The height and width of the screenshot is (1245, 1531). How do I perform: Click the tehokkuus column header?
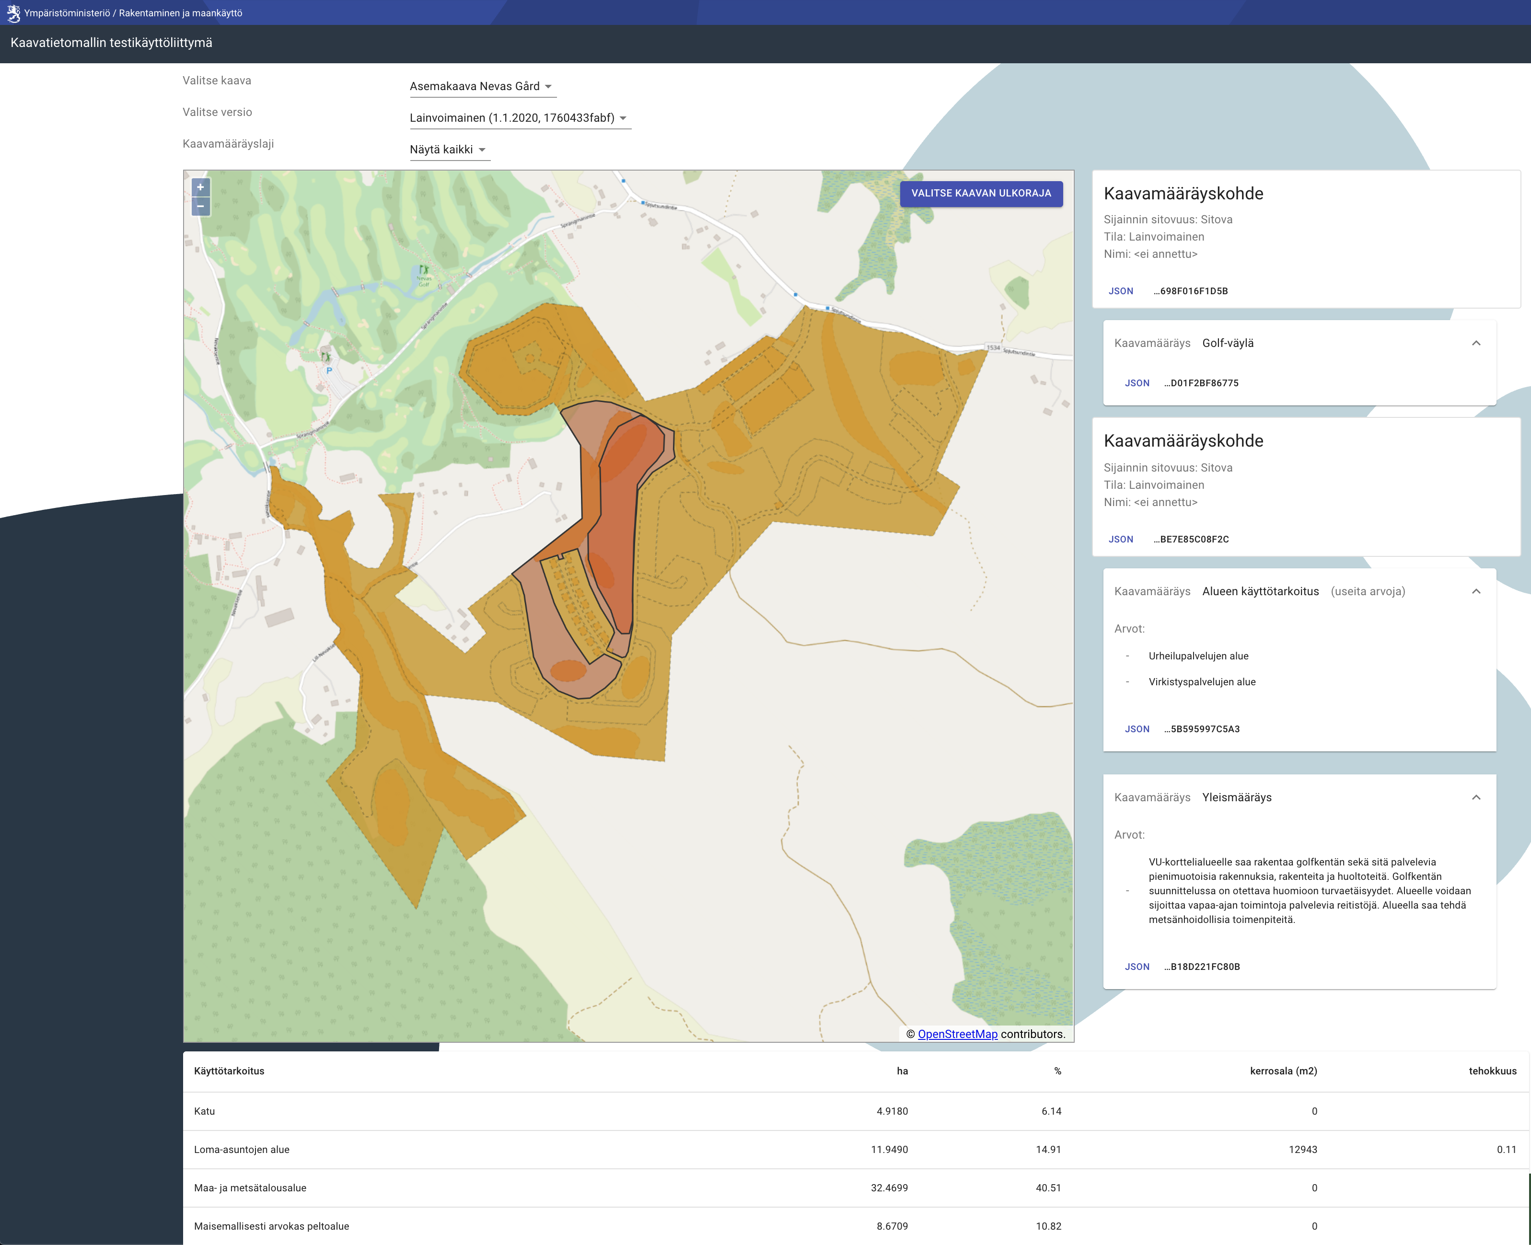1492,1072
